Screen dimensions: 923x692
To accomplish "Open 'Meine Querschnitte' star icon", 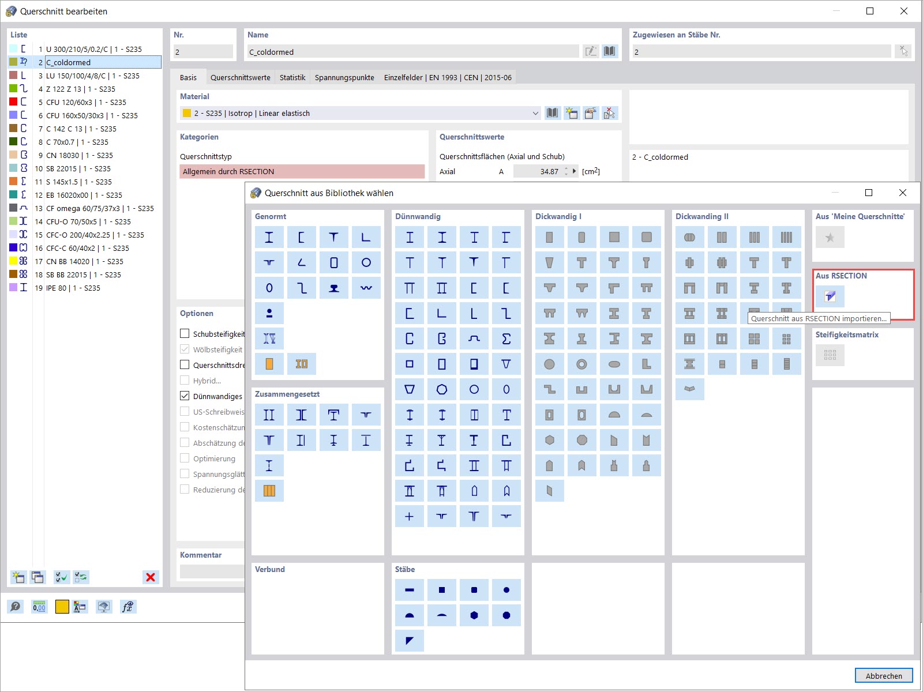I will [x=830, y=237].
